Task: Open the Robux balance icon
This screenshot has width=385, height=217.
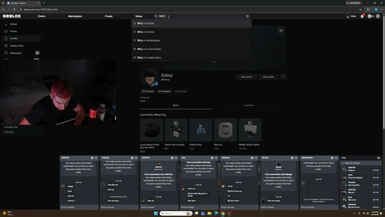Action: point(370,16)
